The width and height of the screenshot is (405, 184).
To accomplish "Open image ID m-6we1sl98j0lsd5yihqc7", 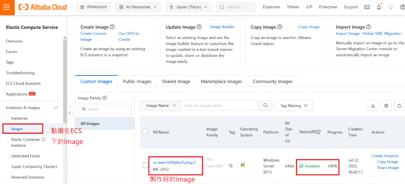I will click(174, 163).
